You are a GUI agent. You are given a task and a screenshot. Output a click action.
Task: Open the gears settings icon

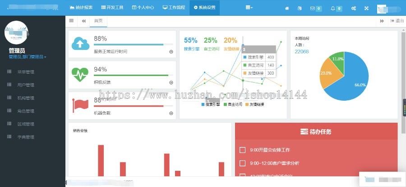click(x=353, y=8)
